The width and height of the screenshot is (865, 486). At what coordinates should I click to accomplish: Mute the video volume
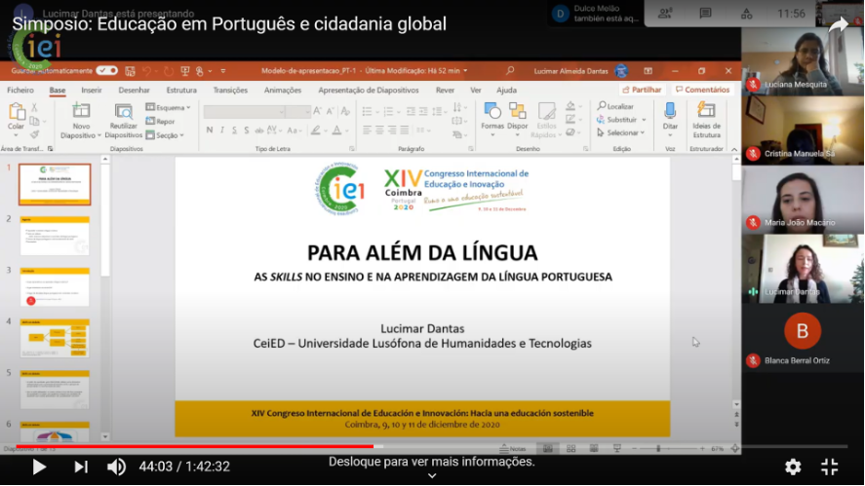tap(116, 467)
